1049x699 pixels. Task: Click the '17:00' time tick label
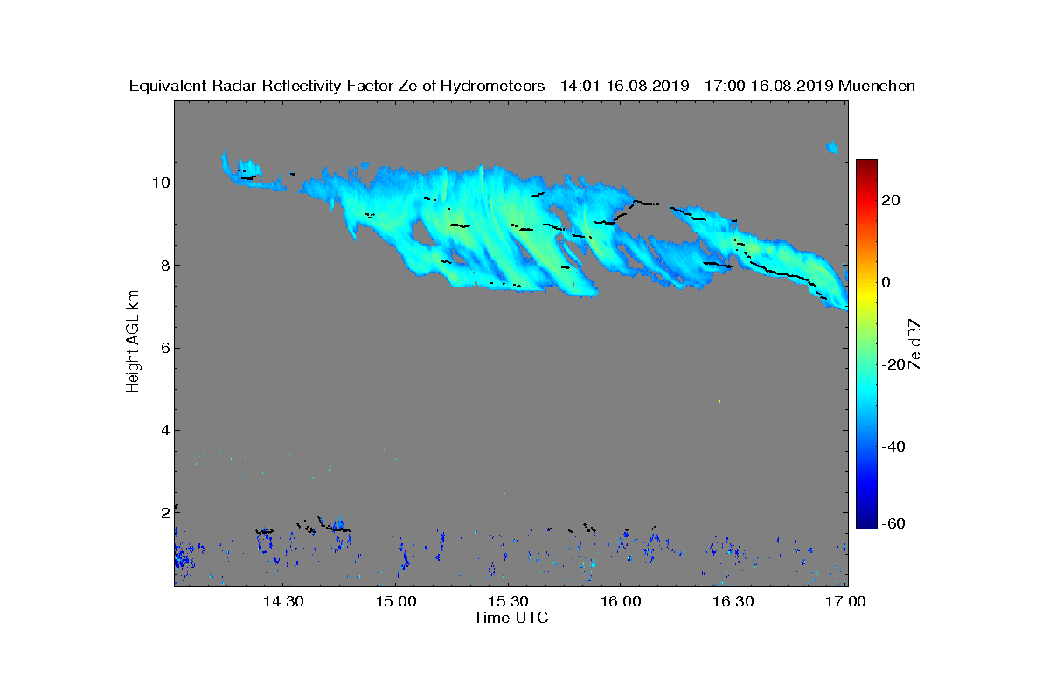[844, 602]
